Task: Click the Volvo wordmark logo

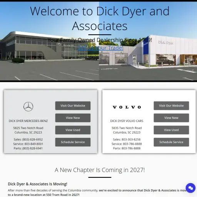Action: click(127, 107)
